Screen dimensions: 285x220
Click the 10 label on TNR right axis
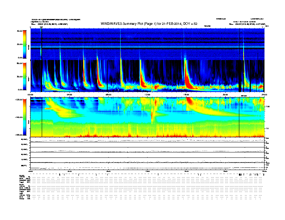[x=267, y=128]
